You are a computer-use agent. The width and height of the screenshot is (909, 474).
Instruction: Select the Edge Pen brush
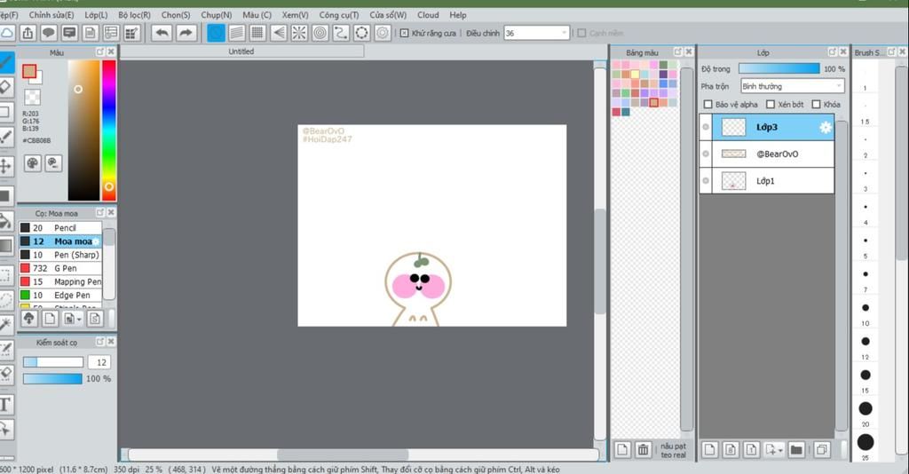[60, 295]
